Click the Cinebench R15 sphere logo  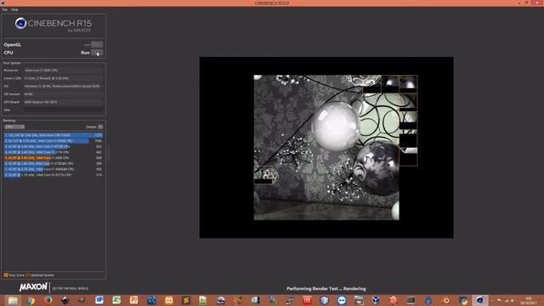tap(20, 23)
